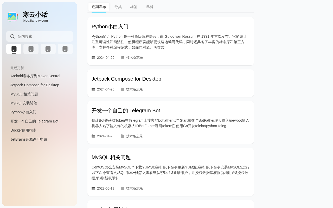333x208 pixels.
Task: Click category icon on Jetpack Compose post
Action: [x=122, y=89]
